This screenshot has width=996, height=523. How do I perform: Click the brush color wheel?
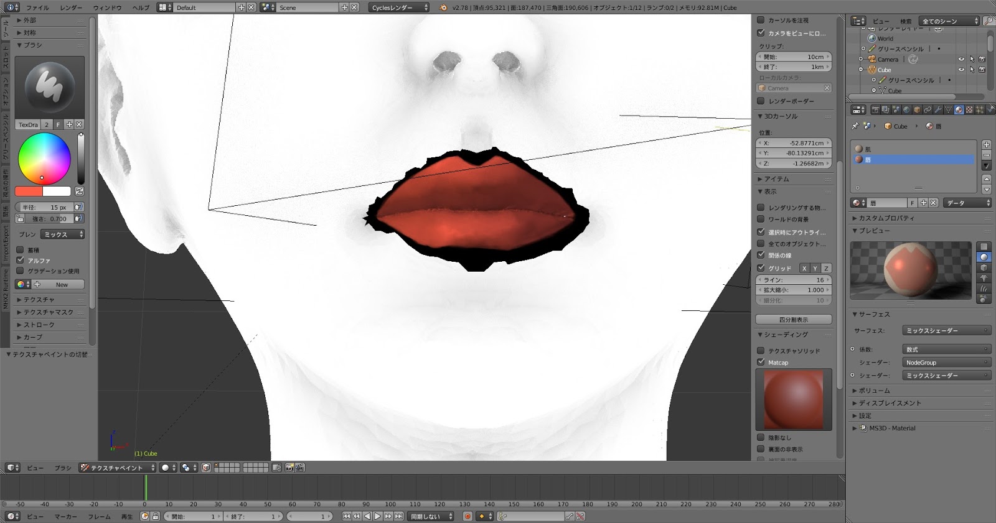coord(44,159)
